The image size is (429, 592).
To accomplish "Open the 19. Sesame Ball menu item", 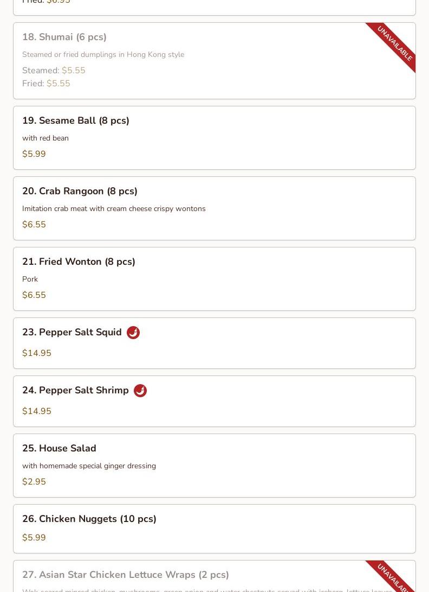I will (76, 120).
